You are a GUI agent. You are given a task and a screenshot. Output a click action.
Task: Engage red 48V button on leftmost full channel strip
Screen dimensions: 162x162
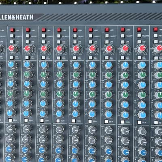click(12, 30)
